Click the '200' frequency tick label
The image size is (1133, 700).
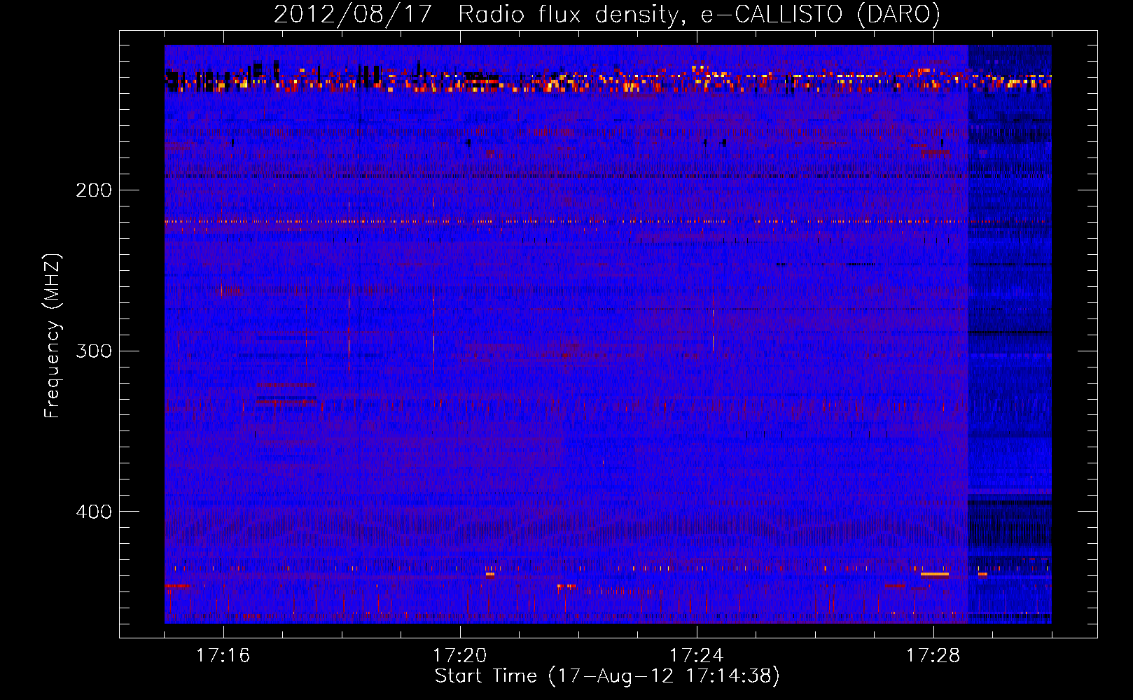pos(93,190)
